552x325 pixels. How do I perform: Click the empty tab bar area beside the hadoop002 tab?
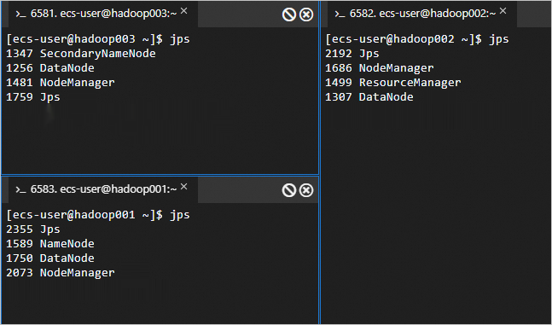pyautogui.click(x=534, y=15)
